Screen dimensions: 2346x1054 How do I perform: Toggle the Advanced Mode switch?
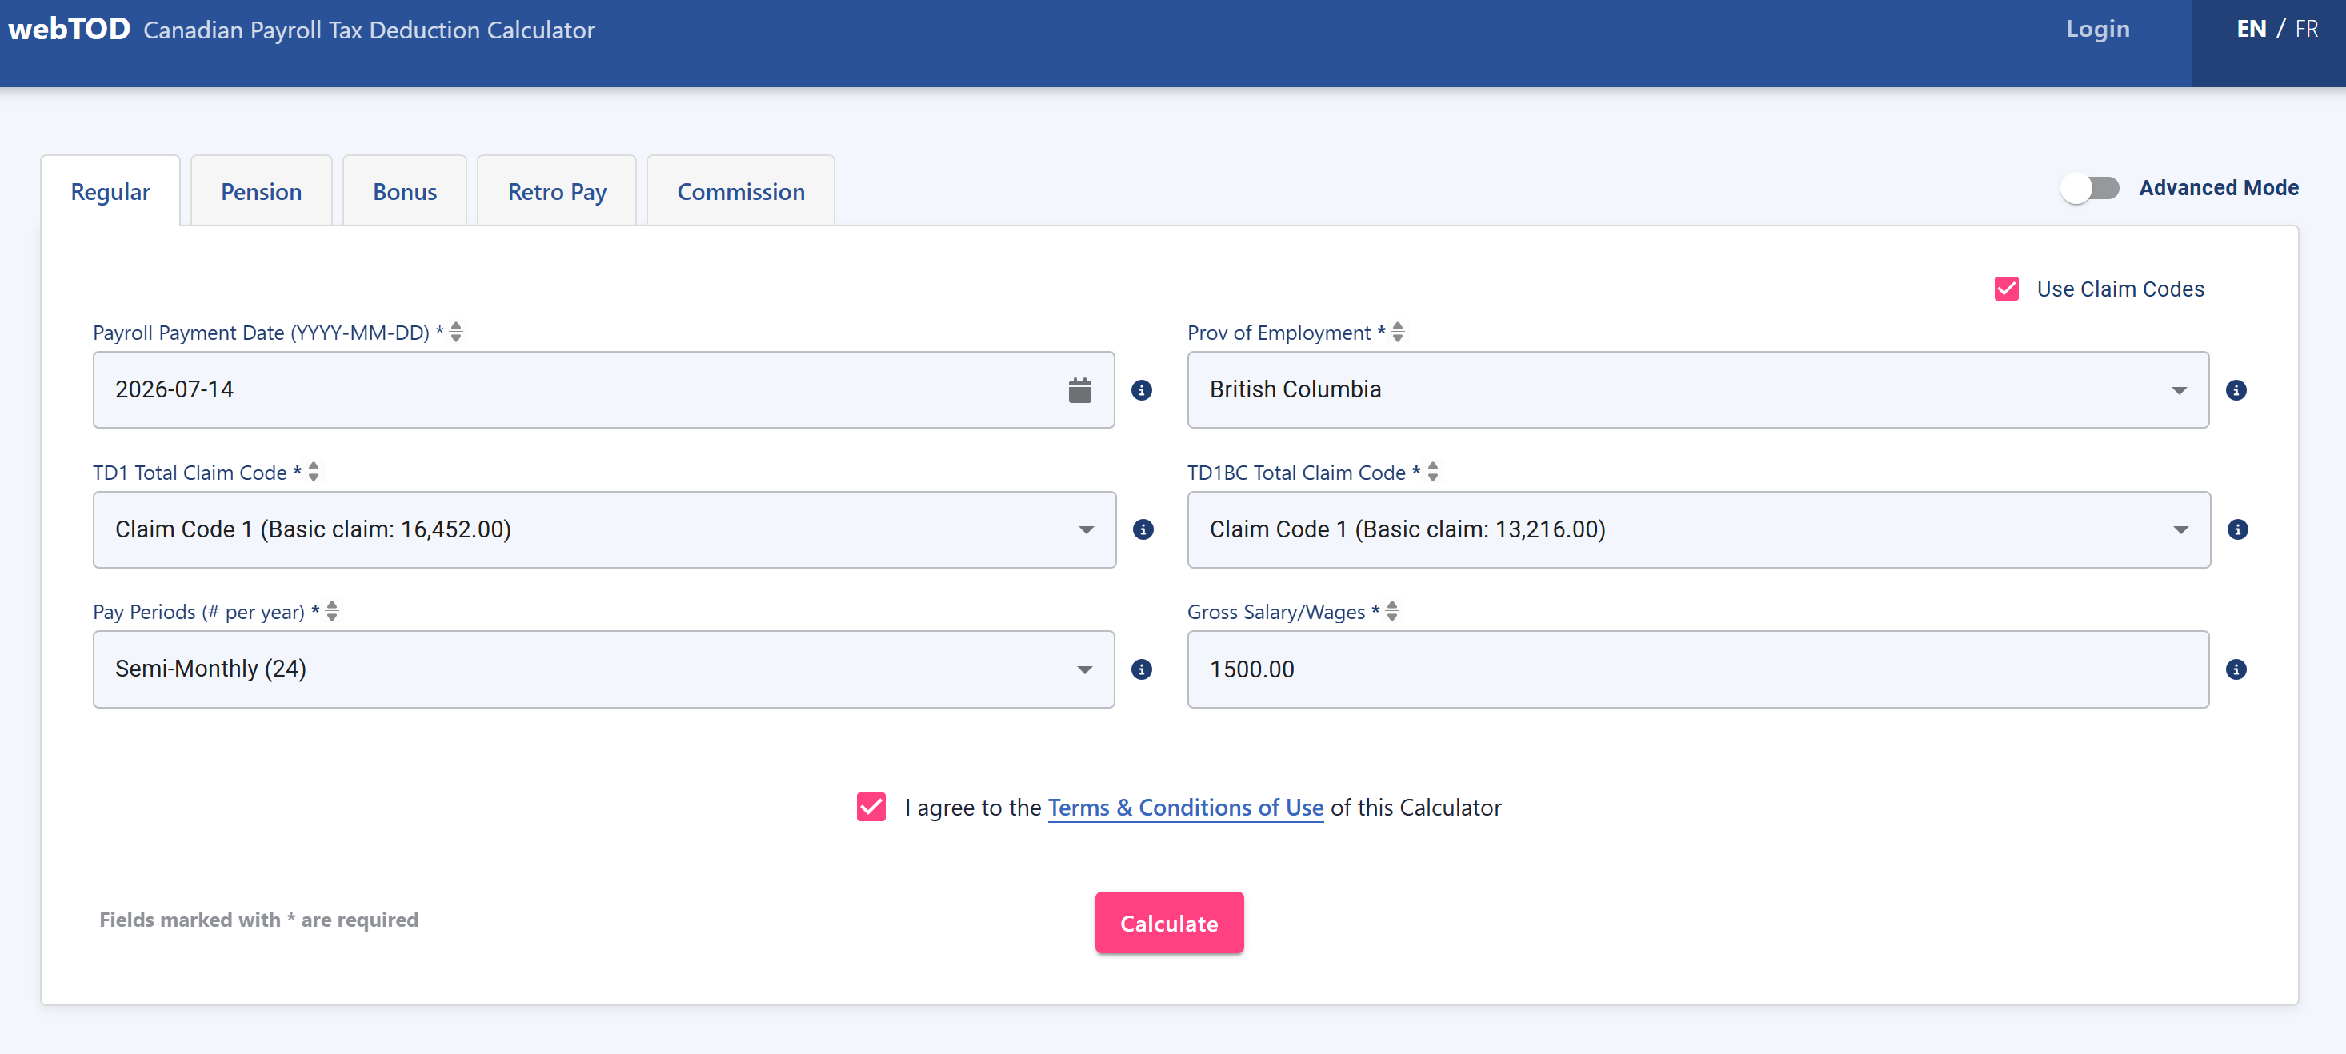pyautogui.click(x=2090, y=189)
